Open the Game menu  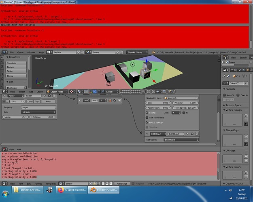pyautogui.click(x=20, y=53)
